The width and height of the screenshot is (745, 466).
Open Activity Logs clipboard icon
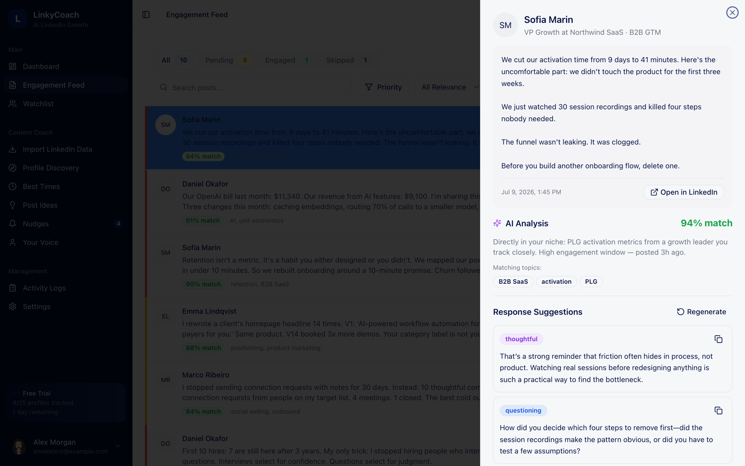tap(13, 288)
